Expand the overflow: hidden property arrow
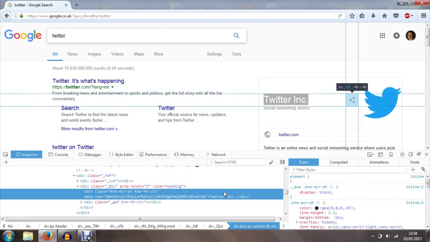This screenshot has width=430, height=242. [x=297, y=222]
